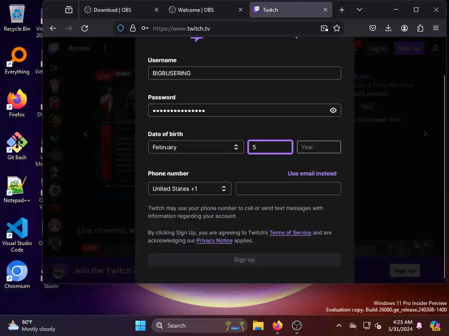Show hidden system tray icons

[339, 325]
